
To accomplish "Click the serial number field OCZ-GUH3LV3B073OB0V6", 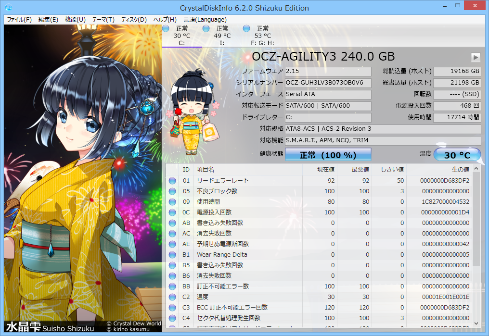I will coord(328,83).
